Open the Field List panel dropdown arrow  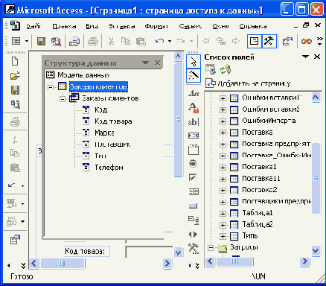click(x=305, y=57)
